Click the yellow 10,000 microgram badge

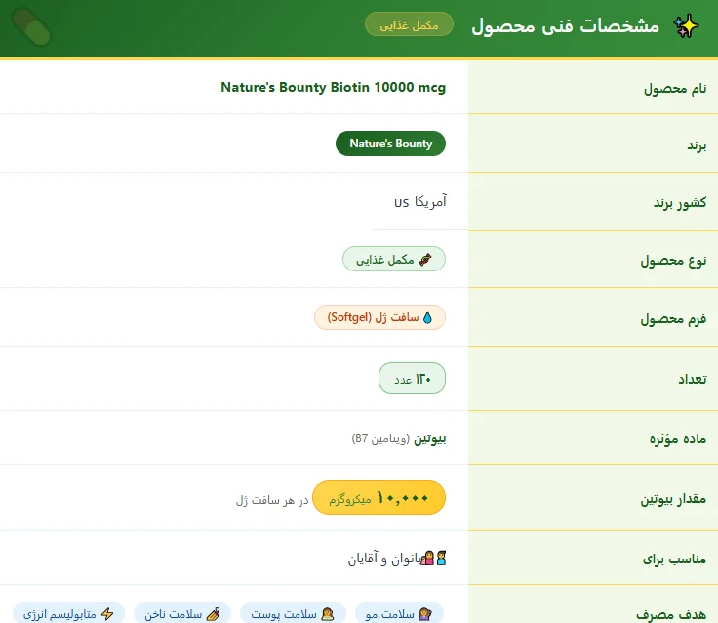[379, 497]
